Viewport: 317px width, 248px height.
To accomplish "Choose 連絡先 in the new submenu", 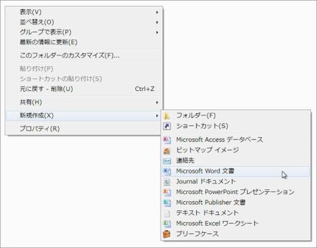I will tap(236, 161).
